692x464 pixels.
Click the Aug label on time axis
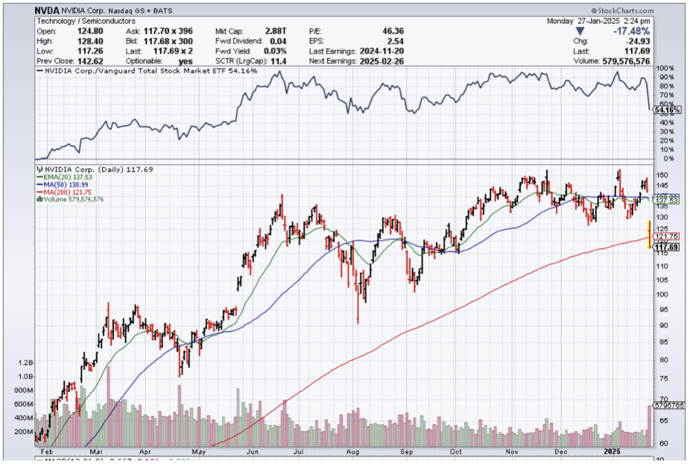(352, 452)
